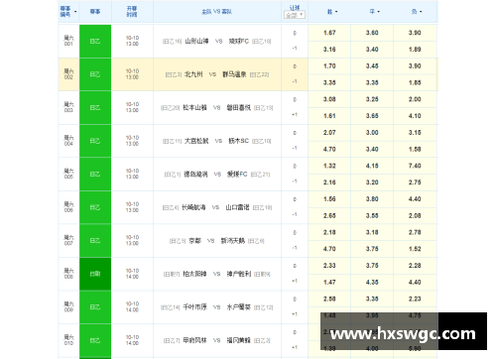Pick lose odds 2.78 for match 007

415,232
